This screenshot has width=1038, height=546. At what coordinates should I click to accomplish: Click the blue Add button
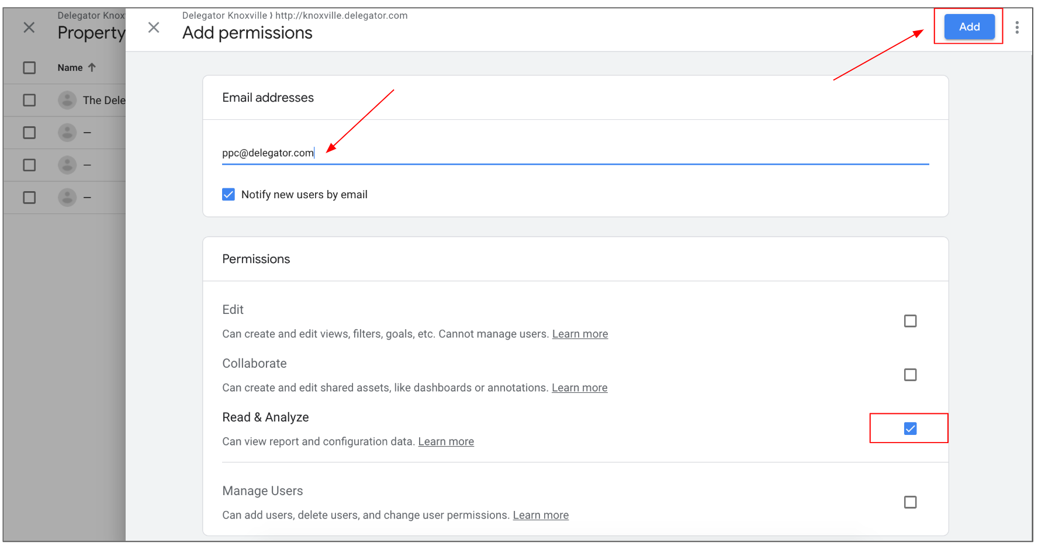[x=969, y=27]
